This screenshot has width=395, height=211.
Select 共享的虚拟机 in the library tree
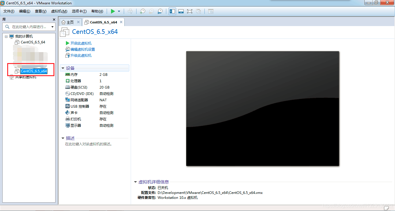(26, 77)
